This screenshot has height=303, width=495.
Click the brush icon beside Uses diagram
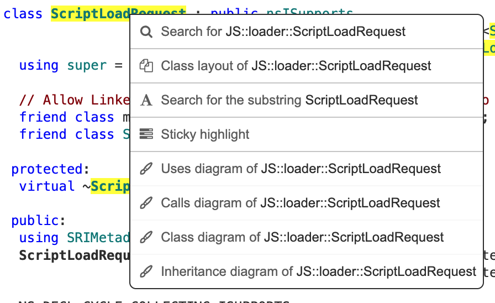pyautogui.click(x=146, y=169)
